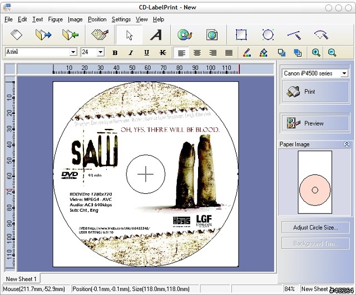Open the Edit menu

22,19
